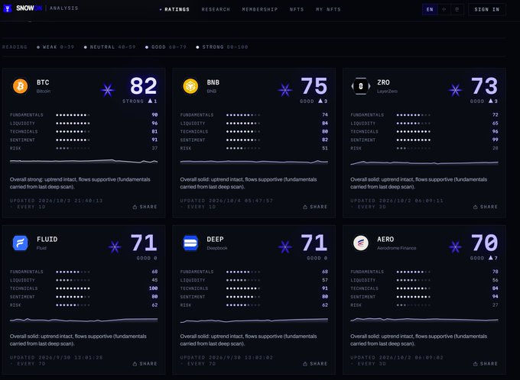Click the DEEP sparkline chart
This screenshot has height=380, width=520.
point(254,320)
